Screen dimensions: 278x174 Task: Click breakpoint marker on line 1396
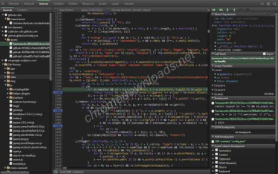(58, 93)
